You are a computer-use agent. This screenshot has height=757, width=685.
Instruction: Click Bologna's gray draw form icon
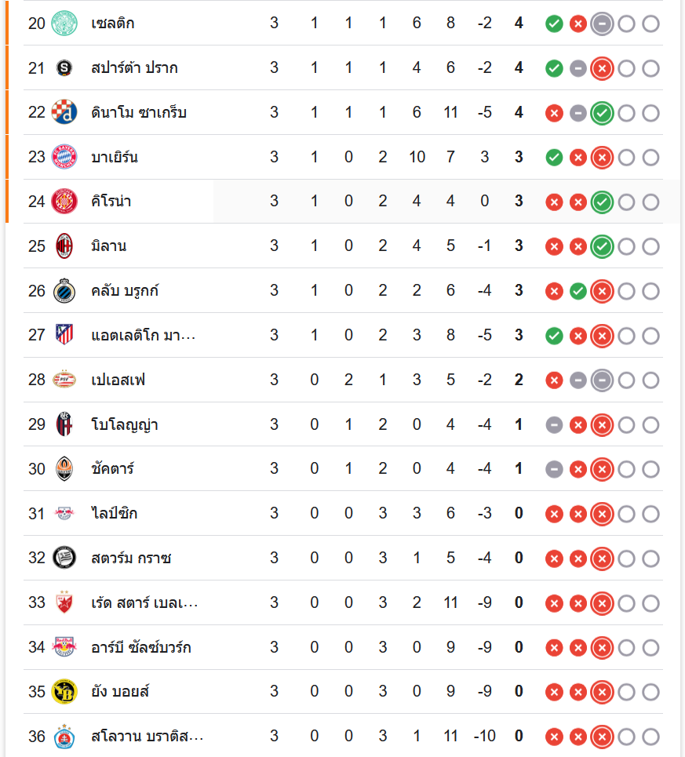(554, 425)
